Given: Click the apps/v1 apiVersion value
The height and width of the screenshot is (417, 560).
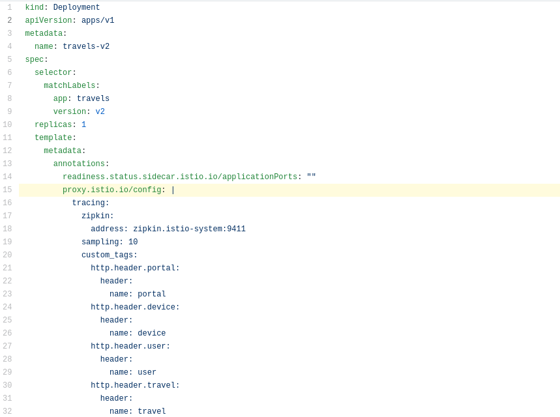Looking at the screenshot, I should click(x=97, y=20).
